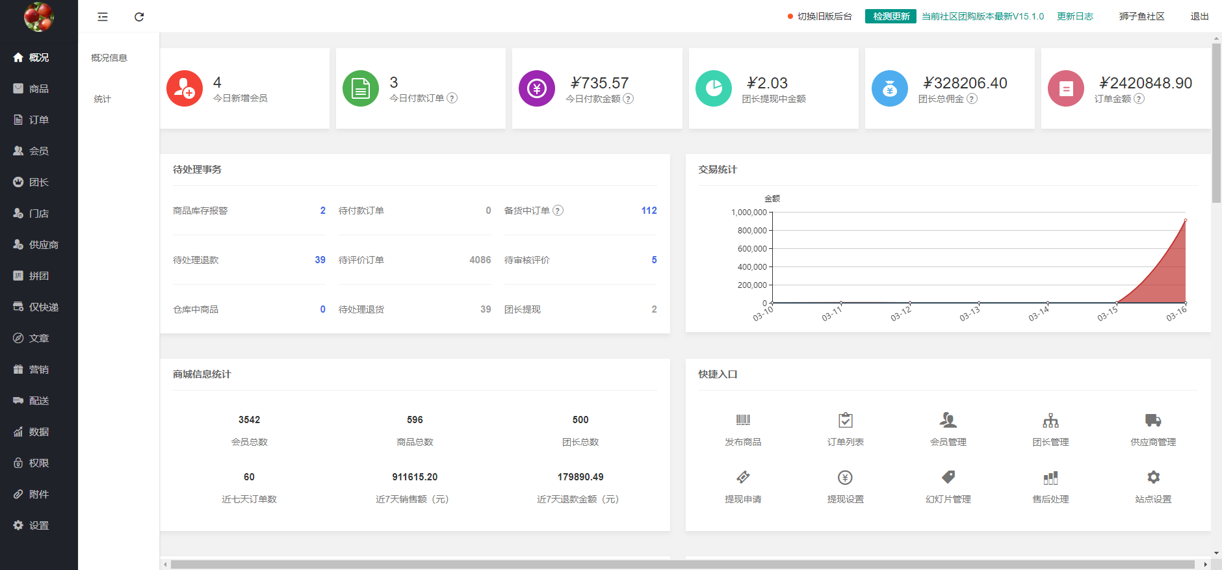The image size is (1222, 570).
Task: Open 团长 sidebar menu
Action: pyautogui.click(x=39, y=182)
